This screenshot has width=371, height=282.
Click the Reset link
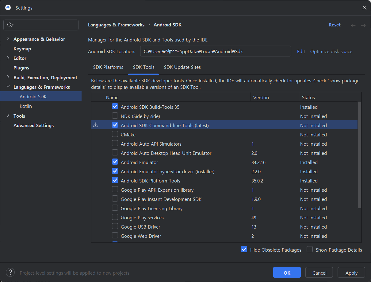pos(335,25)
